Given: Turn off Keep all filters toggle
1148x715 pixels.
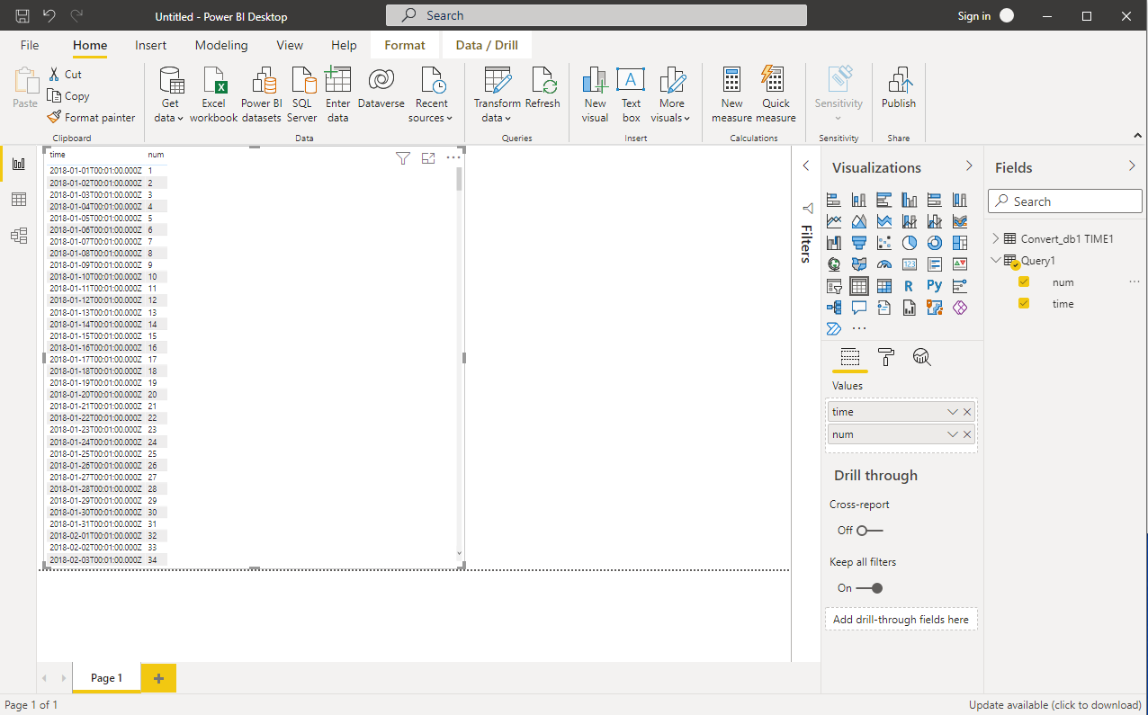Looking at the screenshot, I should click(x=869, y=588).
